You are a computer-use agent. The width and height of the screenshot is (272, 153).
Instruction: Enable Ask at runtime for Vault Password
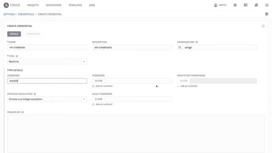(x=93, y=105)
